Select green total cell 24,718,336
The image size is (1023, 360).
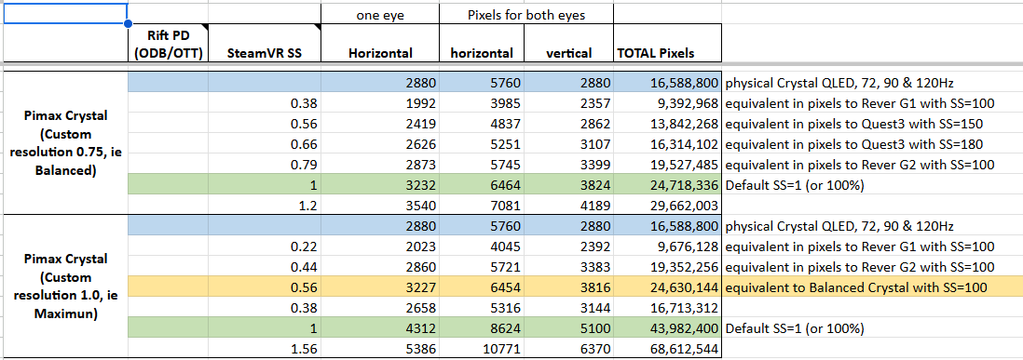click(x=667, y=185)
